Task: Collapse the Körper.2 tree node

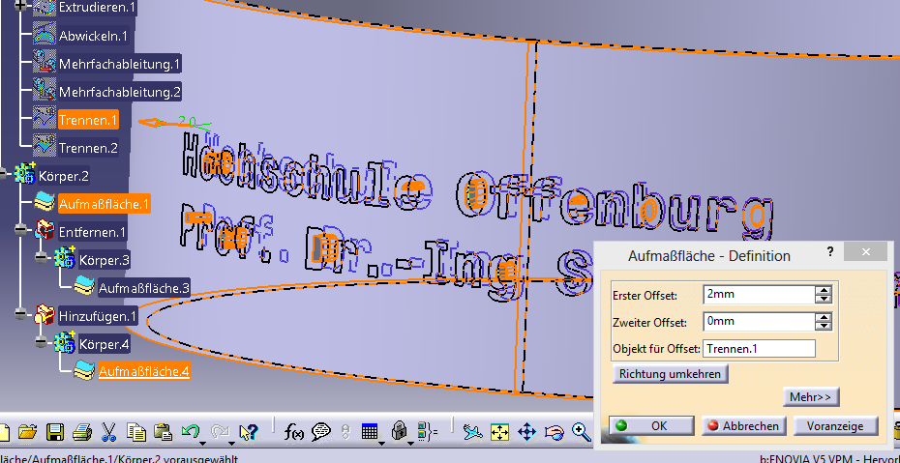Action: (4, 172)
